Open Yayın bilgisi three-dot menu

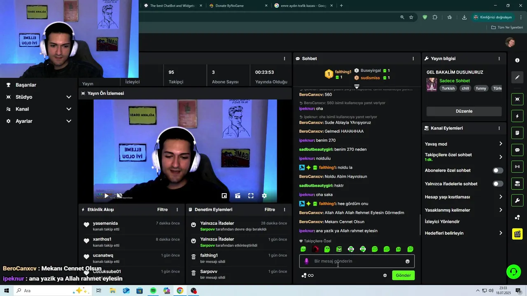click(x=499, y=59)
